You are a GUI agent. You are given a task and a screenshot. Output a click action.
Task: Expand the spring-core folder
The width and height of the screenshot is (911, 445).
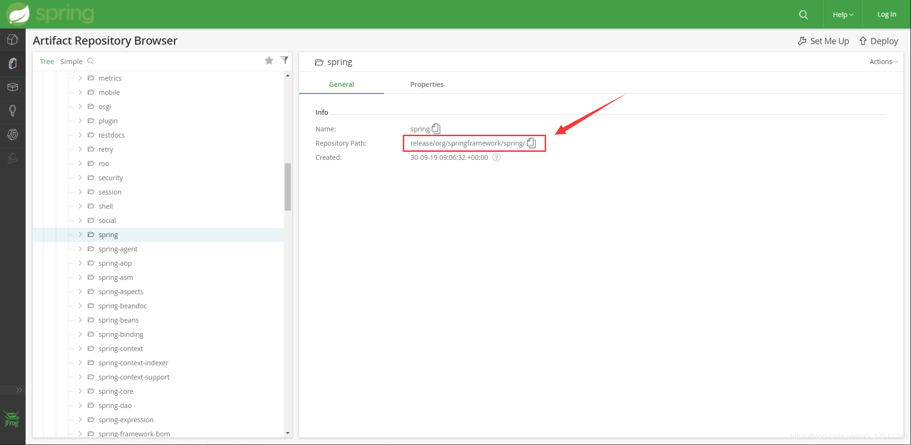point(80,391)
